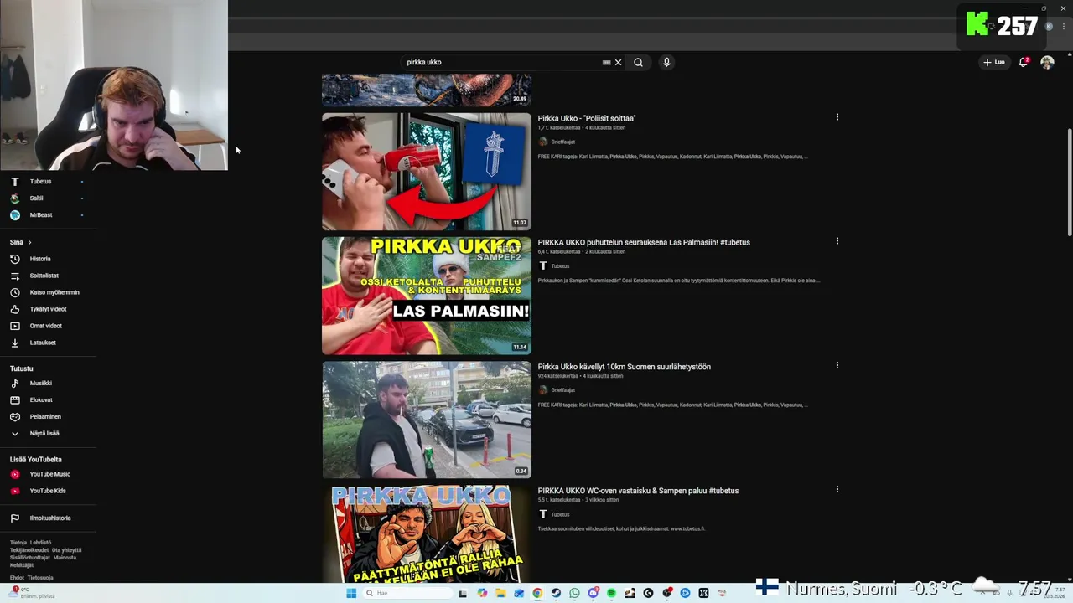Open Tekijänoikeudet footer link
Screen dimensions: 1073x603
tap(29, 550)
